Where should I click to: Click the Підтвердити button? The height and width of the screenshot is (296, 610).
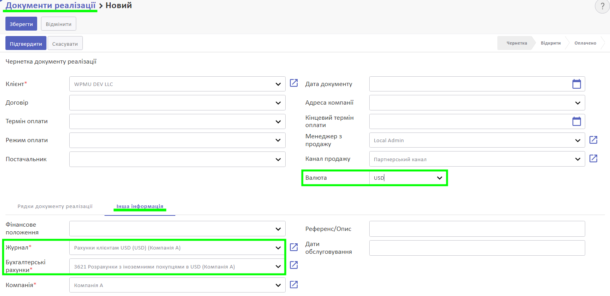tap(26, 43)
